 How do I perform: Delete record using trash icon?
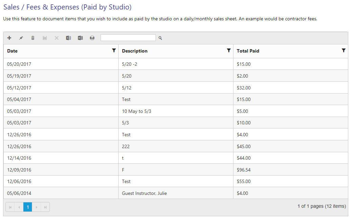pyautogui.click(x=33, y=38)
